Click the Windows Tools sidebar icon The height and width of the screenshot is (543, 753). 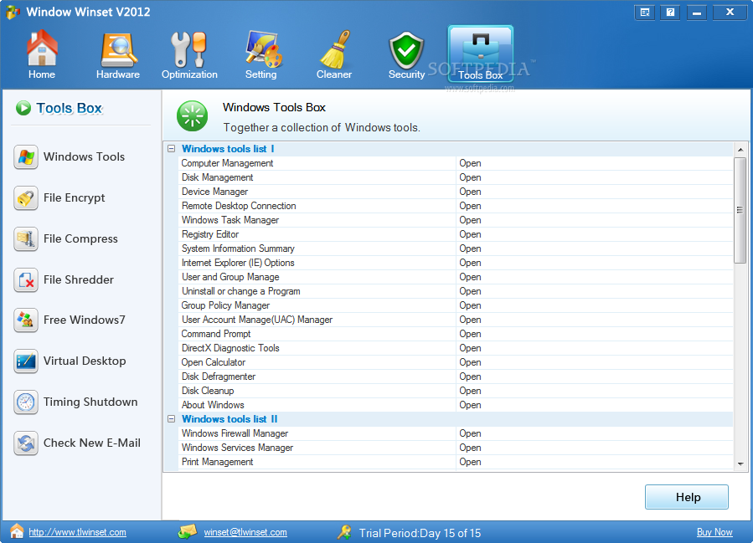click(x=26, y=156)
